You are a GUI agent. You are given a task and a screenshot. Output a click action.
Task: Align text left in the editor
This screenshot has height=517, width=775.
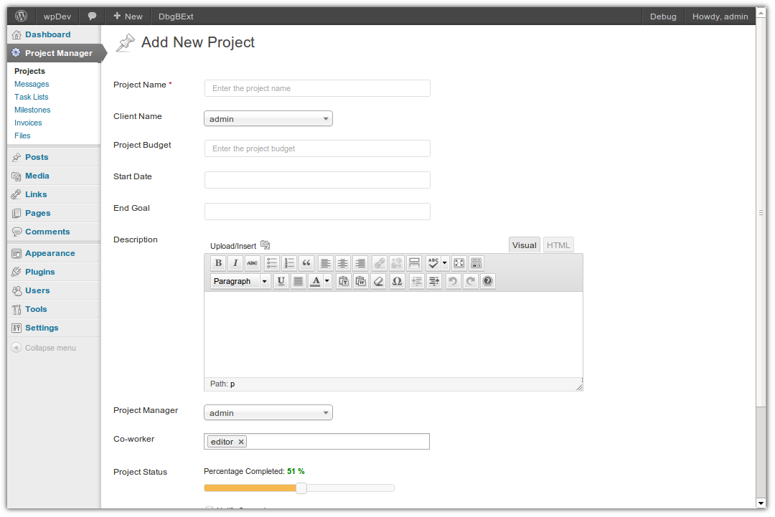325,263
